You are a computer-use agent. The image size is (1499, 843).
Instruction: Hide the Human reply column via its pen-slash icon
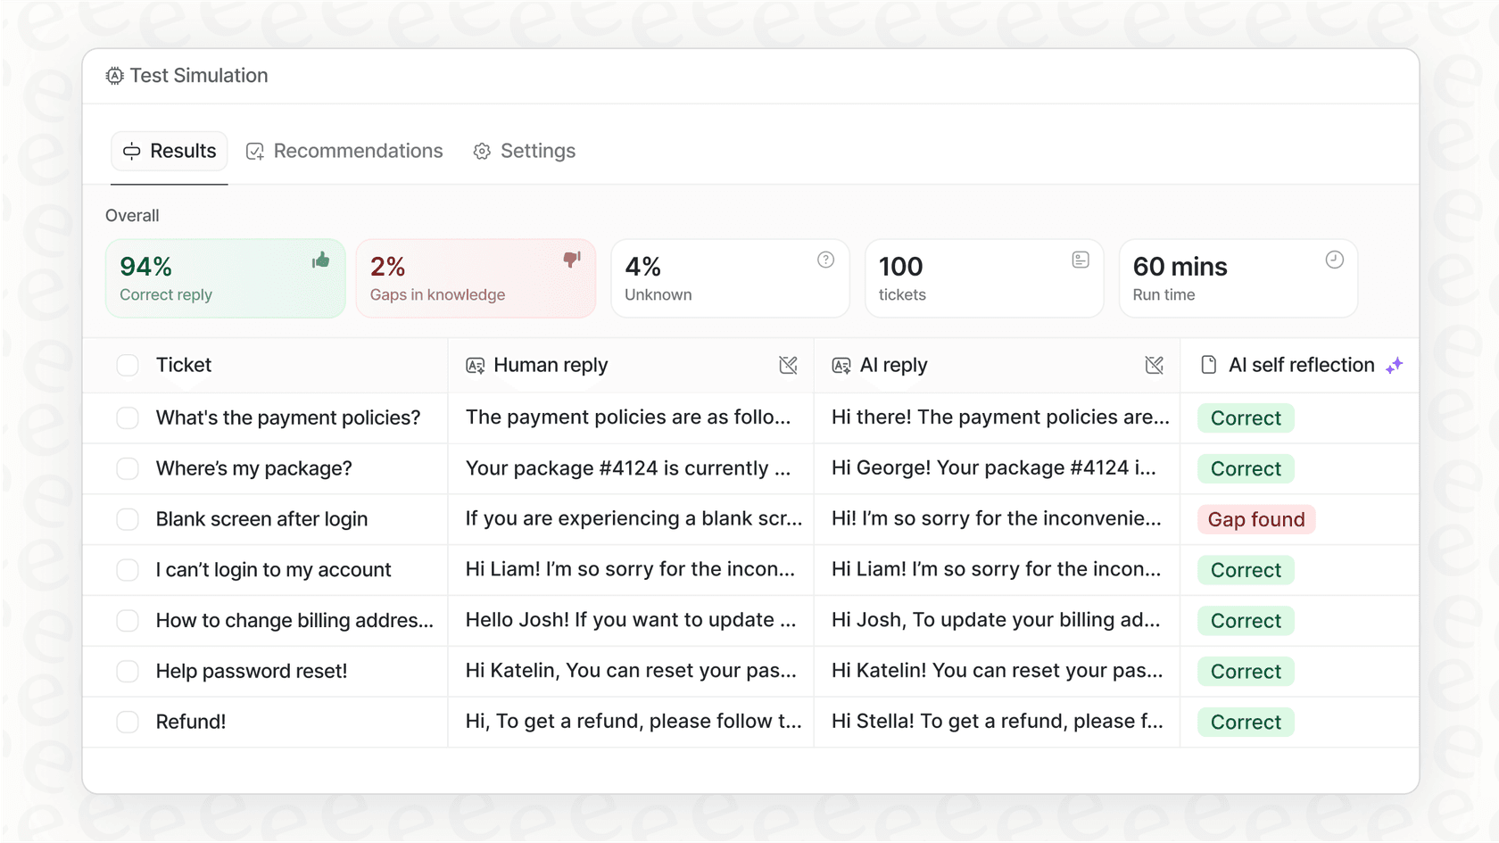788,365
